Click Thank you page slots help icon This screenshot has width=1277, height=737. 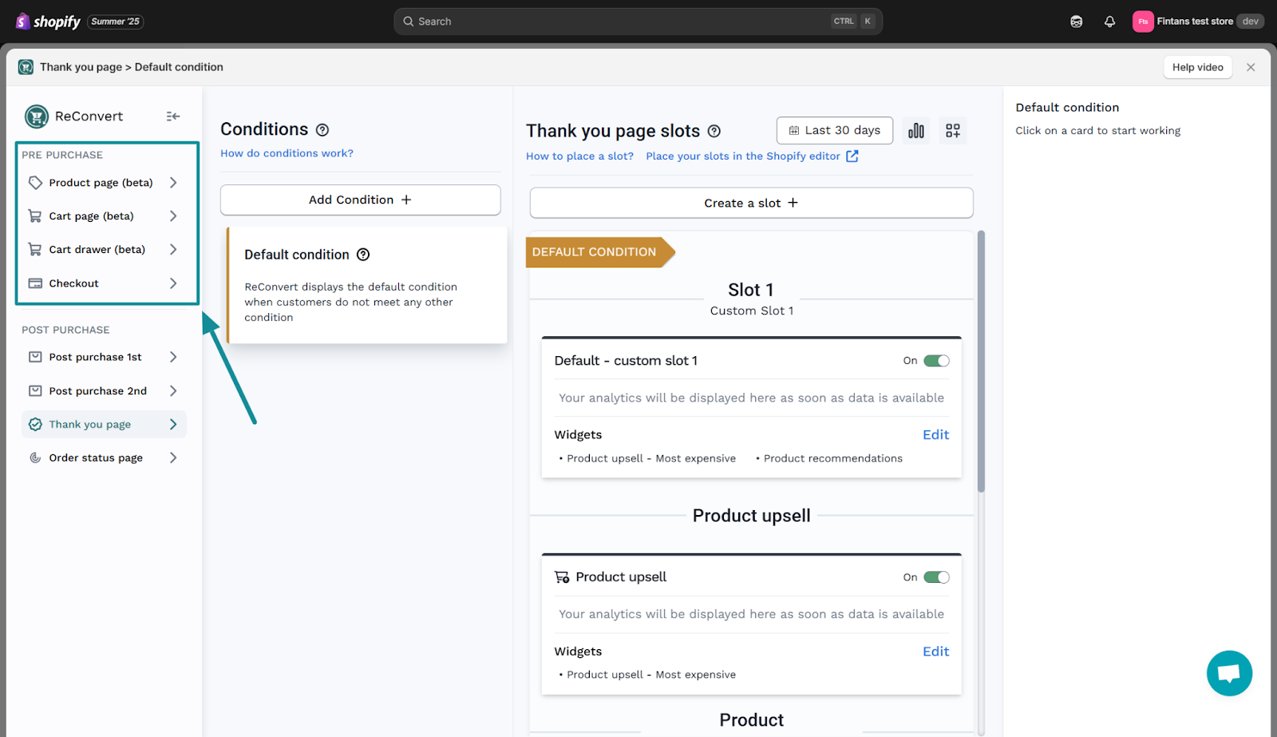click(714, 132)
